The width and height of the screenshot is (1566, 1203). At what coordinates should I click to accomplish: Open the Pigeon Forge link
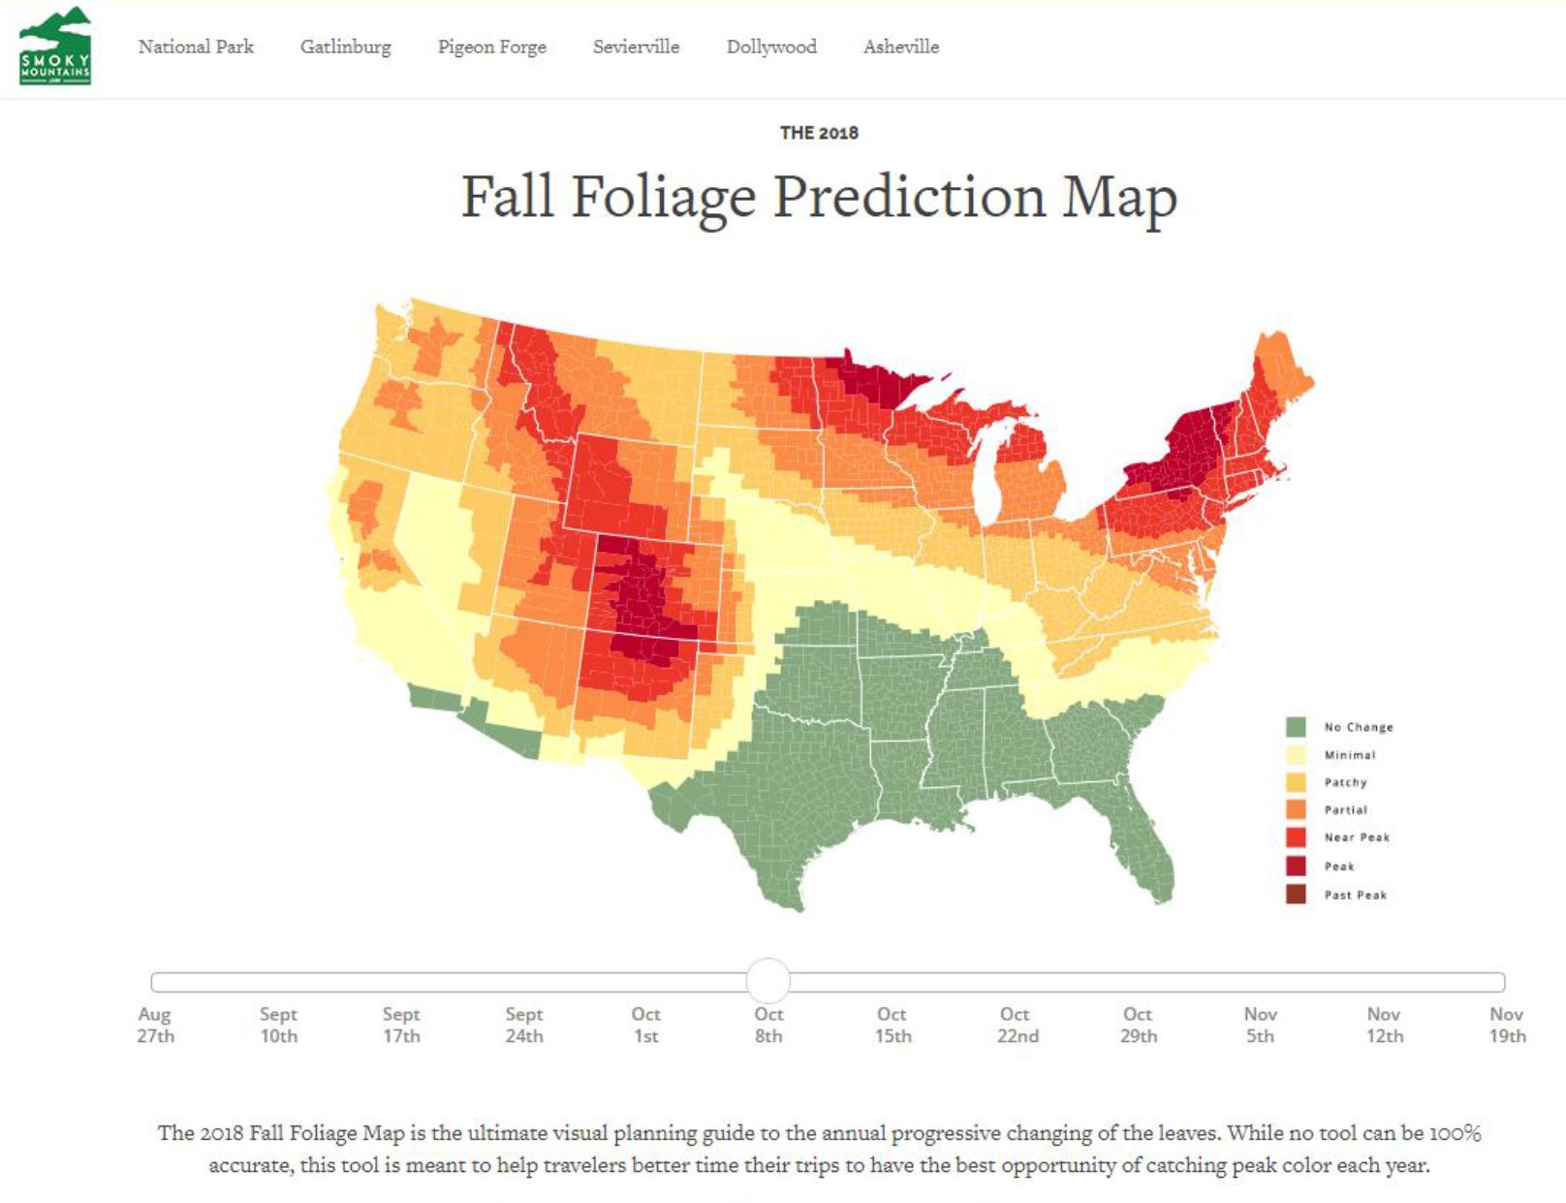click(x=492, y=47)
